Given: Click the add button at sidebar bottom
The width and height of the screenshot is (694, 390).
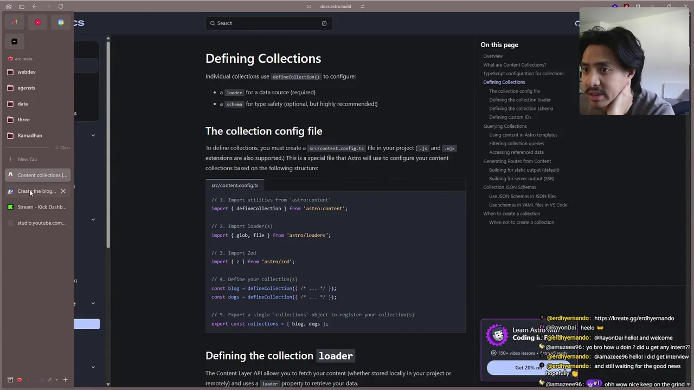Looking at the screenshot, I should 65,380.
